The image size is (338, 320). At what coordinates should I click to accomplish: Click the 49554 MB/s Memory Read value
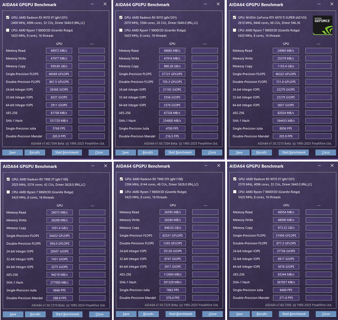(286, 212)
